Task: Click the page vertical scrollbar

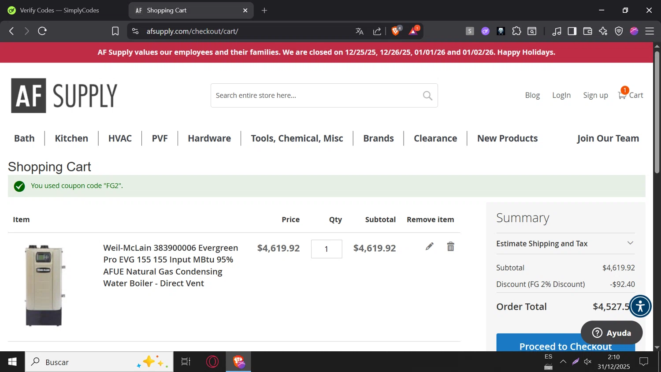Action: (657, 112)
